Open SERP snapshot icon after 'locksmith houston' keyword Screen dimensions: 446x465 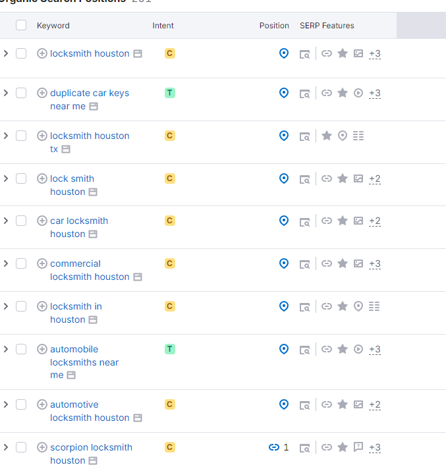coord(138,53)
